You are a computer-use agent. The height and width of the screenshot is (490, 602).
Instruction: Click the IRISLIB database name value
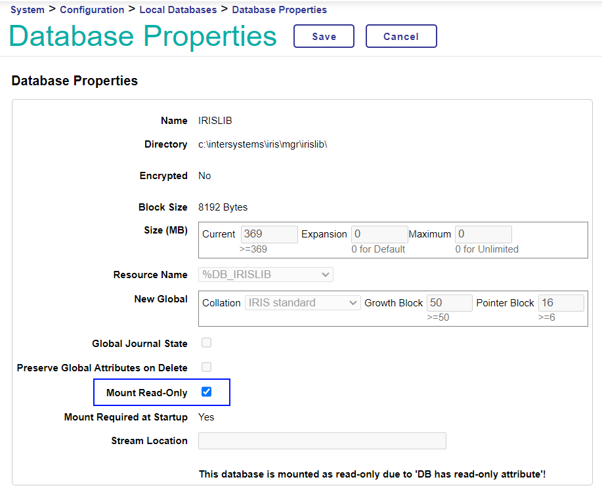pos(215,121)
